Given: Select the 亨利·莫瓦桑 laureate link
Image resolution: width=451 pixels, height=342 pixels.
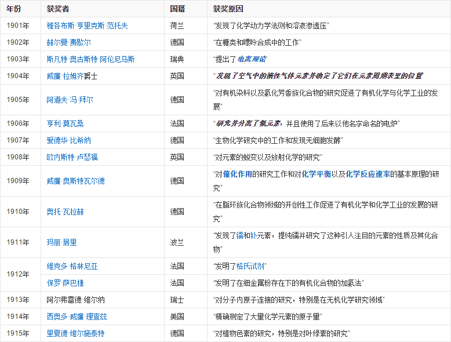Looking at the screenshot, I should point(65,123).
